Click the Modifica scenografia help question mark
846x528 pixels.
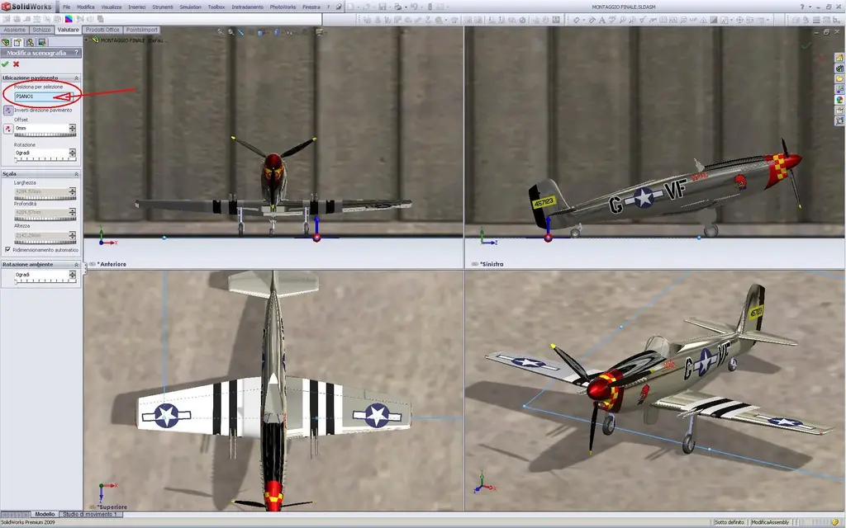coord(76,53)
